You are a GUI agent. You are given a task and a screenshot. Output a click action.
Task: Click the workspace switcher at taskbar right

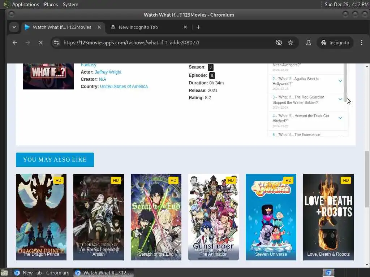tap(328, 273)
